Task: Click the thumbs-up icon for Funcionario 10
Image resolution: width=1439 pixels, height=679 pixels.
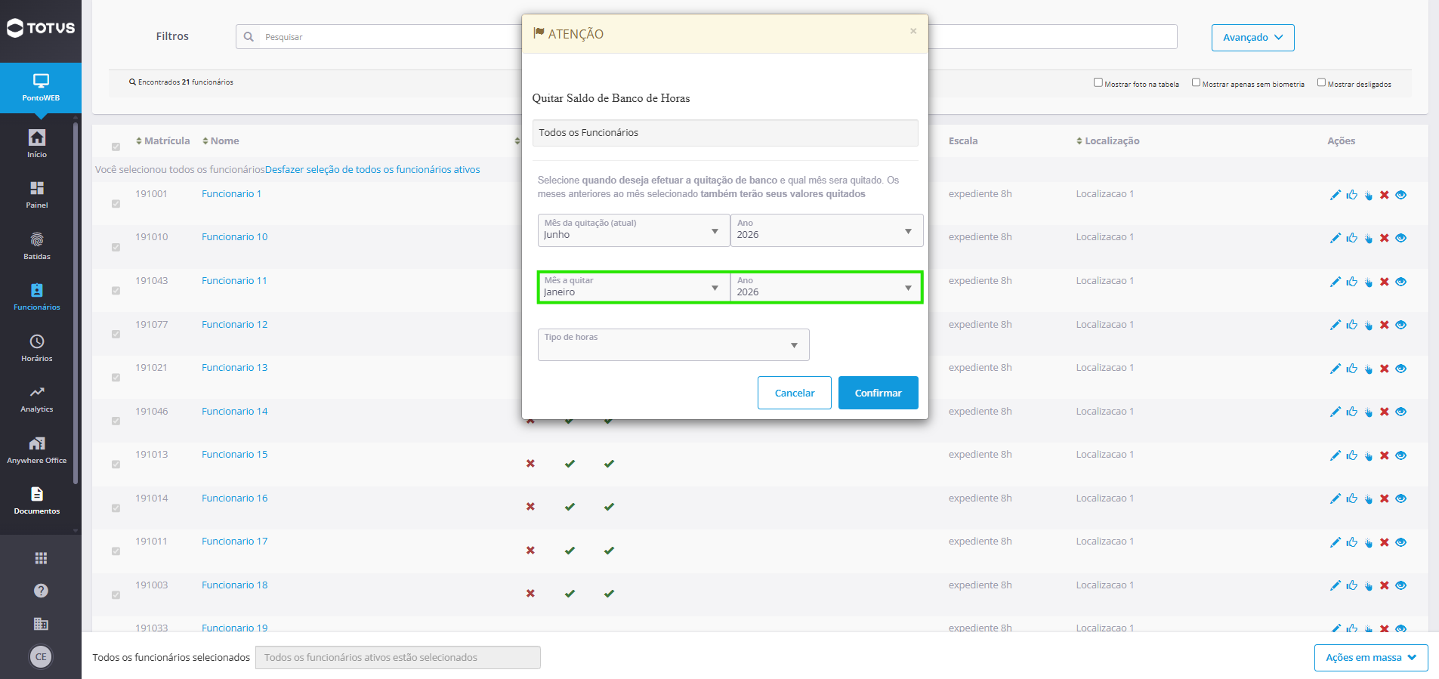Action: (x=1351, y=238)
